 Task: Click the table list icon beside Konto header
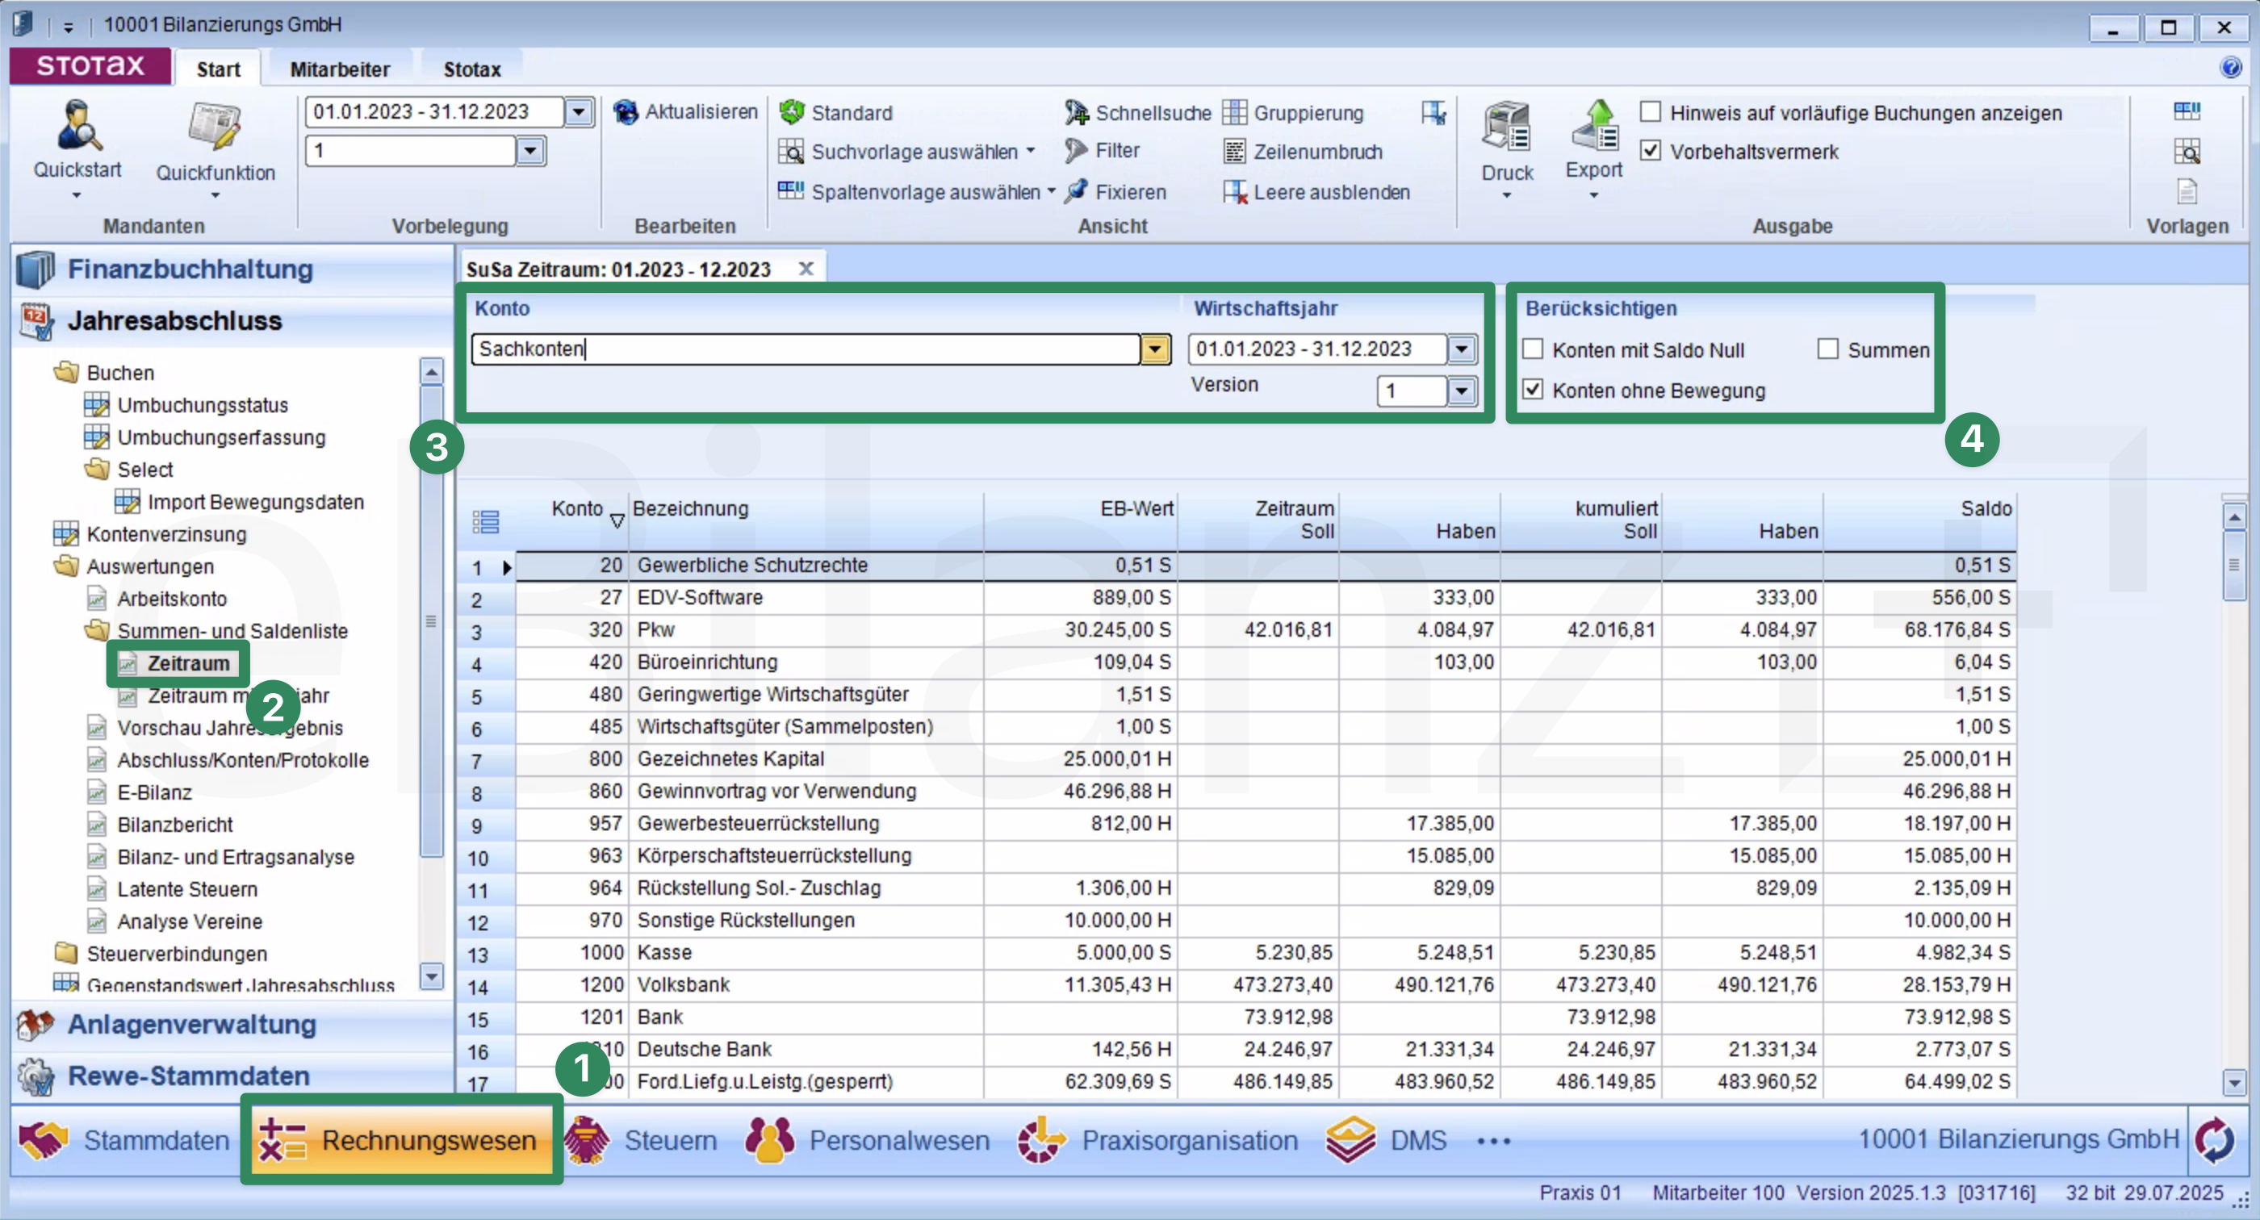click(x=486, y=521)
